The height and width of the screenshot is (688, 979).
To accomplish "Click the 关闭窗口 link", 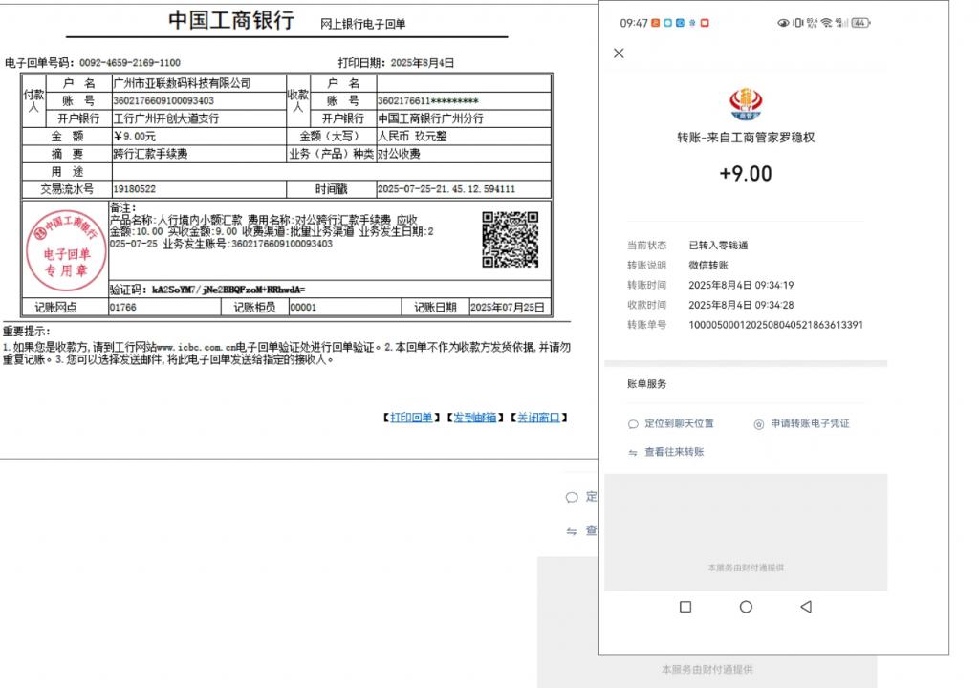I will click(x=538, y=418).
